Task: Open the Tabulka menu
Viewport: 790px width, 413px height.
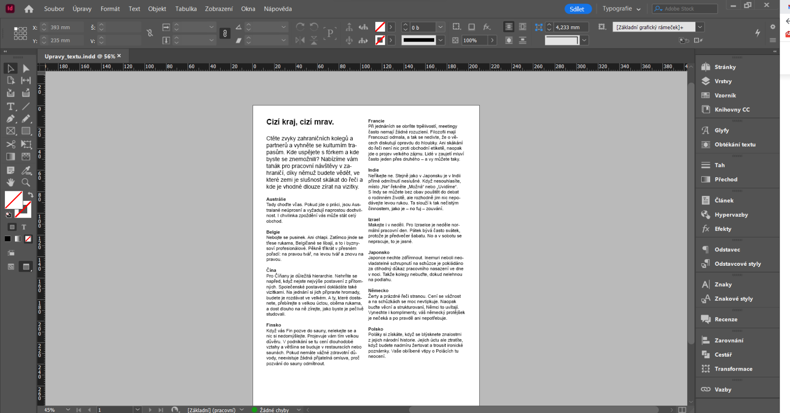Action: pos(186,9)
